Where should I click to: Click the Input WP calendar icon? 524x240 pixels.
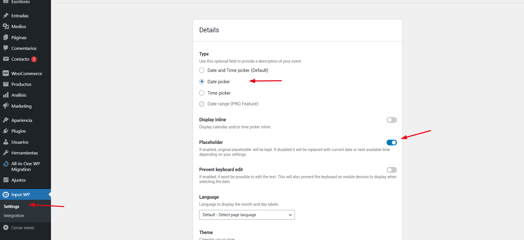(6, 195)
